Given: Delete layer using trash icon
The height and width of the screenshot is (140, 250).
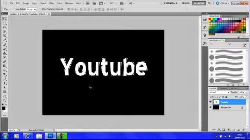Looking at the screenshot, I should (x=243, y=129).
